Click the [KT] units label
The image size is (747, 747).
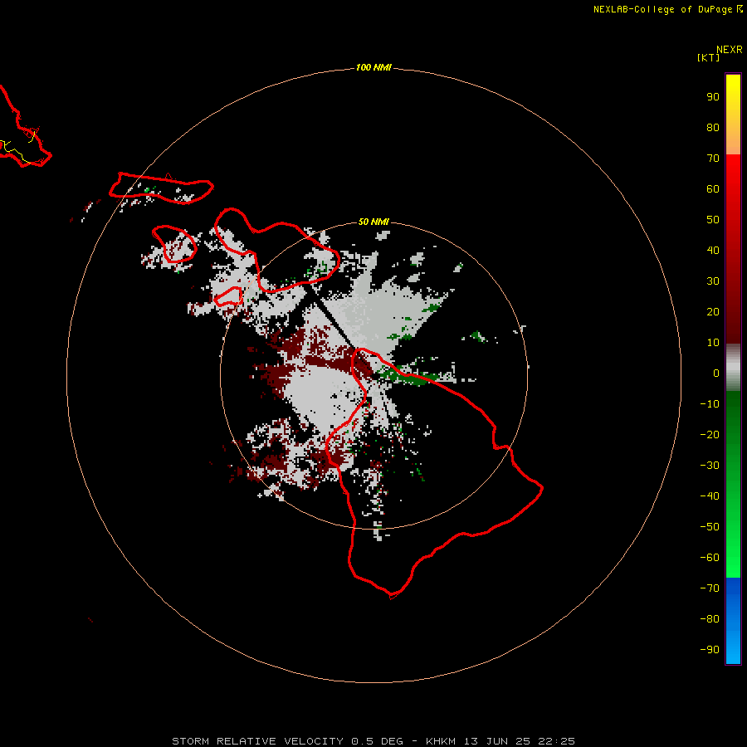(x=708, y=57)
